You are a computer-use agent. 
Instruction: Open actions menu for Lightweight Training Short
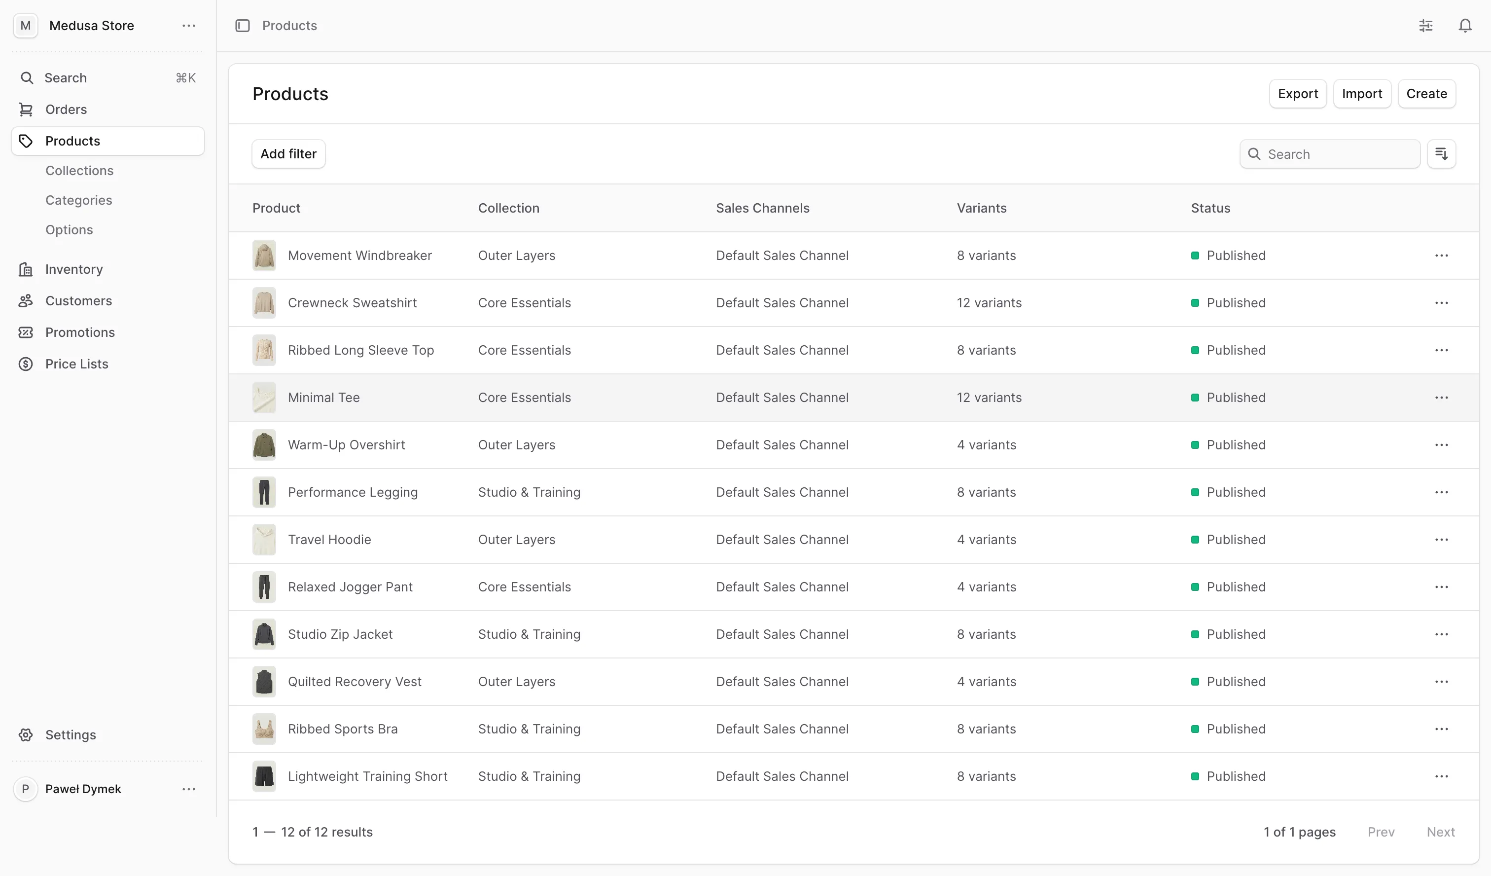1441,776
